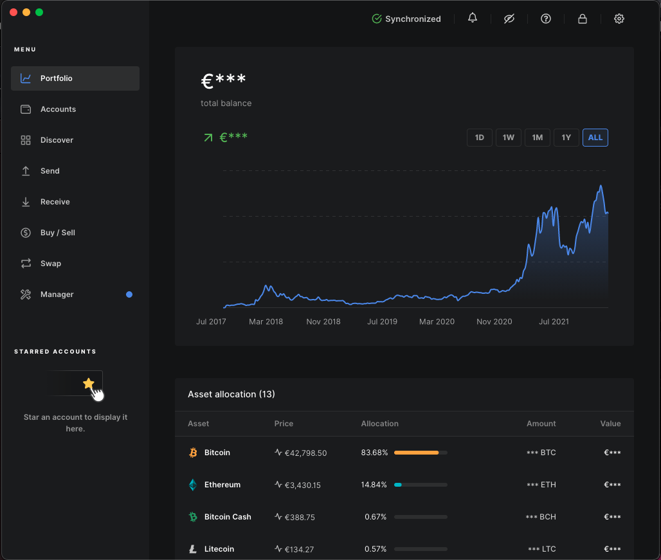This screenshot has width=661, height=560.
Task: Open settings gear icon
Action: coord(619,19)
